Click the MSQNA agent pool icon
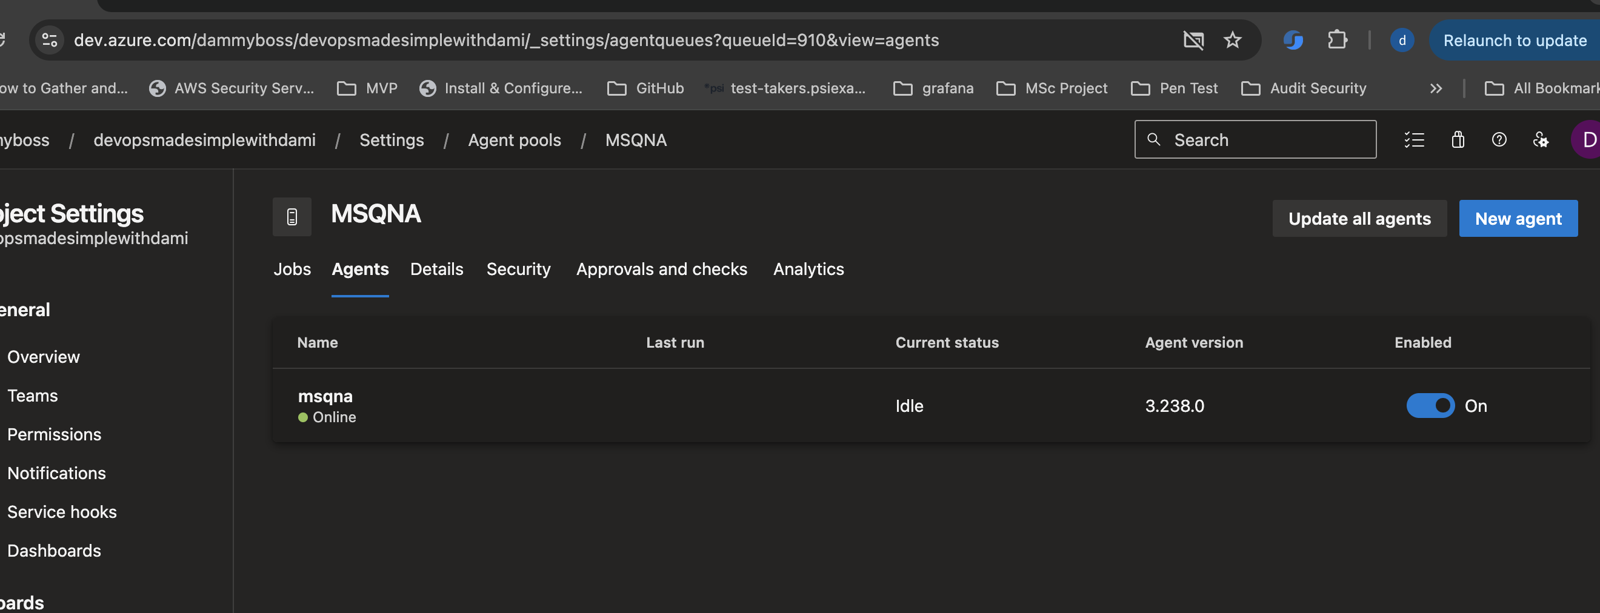 [292, 217]
